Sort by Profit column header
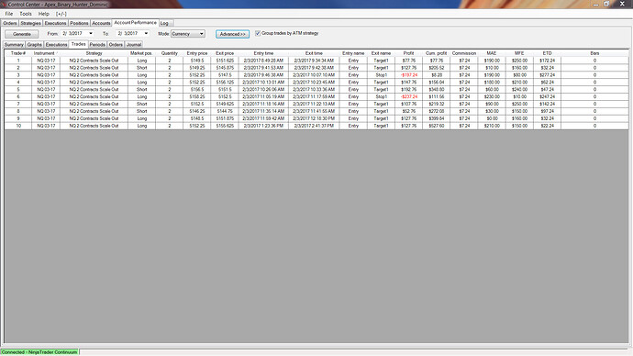 pos(409,53)
